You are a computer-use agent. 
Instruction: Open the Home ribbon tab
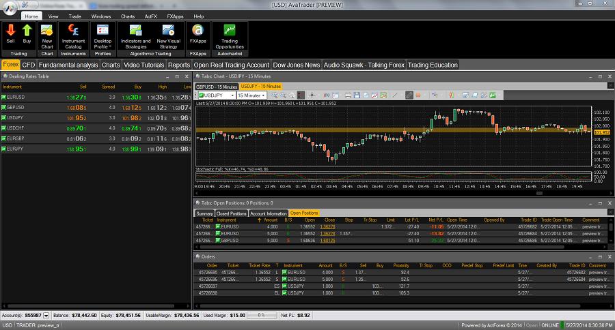31,16
